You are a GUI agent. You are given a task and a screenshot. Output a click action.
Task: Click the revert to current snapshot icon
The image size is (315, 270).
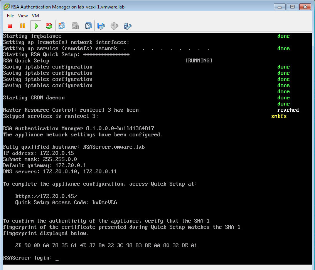75,26
